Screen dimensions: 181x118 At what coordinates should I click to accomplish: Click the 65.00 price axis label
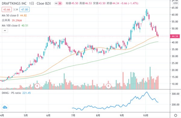click(175, 8)
